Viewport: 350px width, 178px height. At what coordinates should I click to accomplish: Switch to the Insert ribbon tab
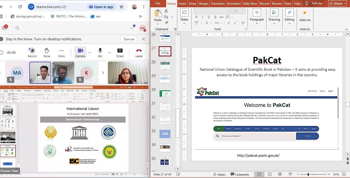pyautogui.click(x=182, y=3)
